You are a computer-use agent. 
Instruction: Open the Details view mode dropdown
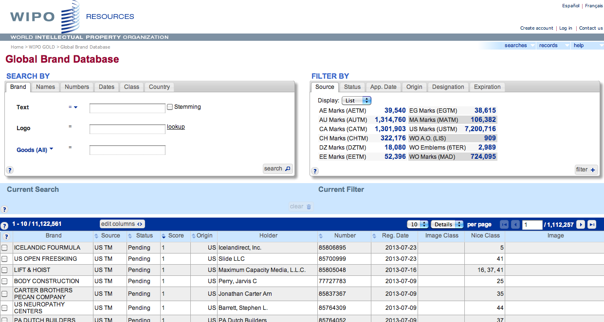coord(447,224)
